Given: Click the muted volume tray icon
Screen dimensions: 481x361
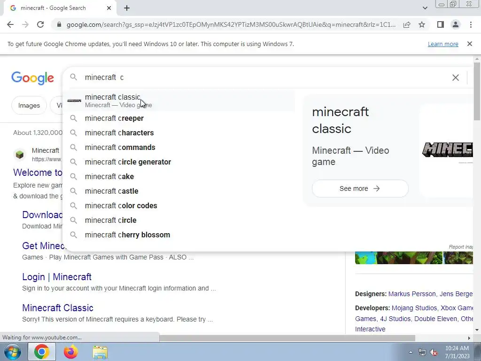Looking at the screenshot, I should coord(434,353).
